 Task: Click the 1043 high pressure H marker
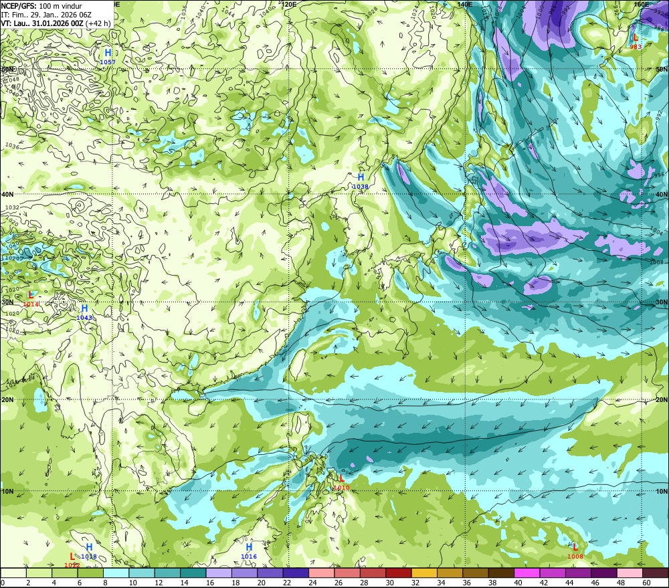point(84,308)
